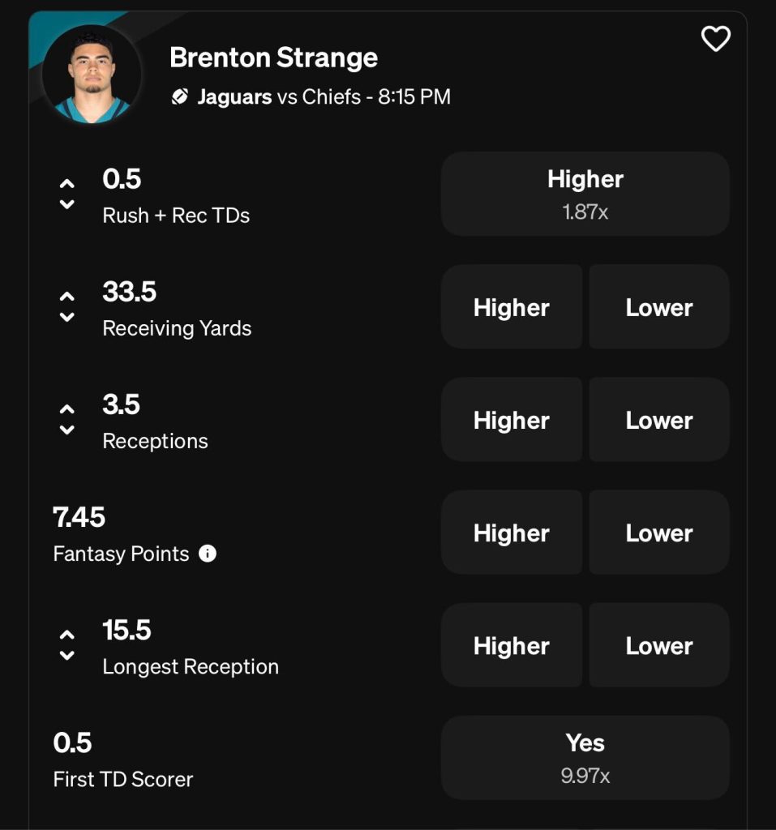Select Higher for 33.5 Receiving Yards
776x830 pixels.
[x=512, y=307]
